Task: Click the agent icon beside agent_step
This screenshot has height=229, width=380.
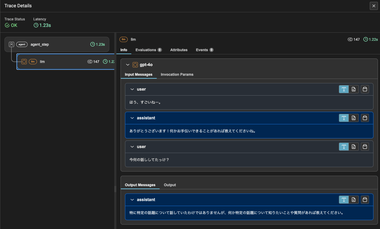Action: [11, 44]
